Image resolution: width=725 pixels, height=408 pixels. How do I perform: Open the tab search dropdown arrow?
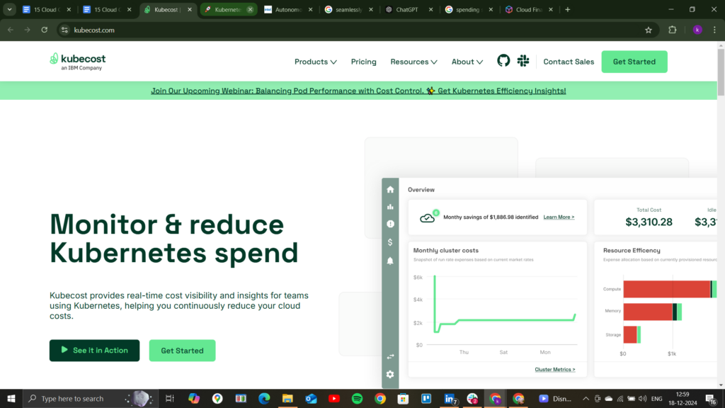pyautogui.click(x=9, y=10)
